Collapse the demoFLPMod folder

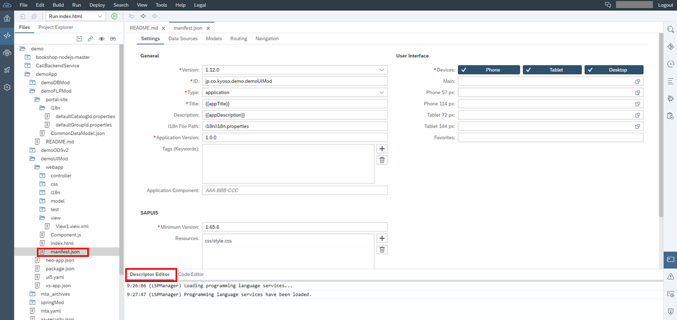[x=32, y=91]
